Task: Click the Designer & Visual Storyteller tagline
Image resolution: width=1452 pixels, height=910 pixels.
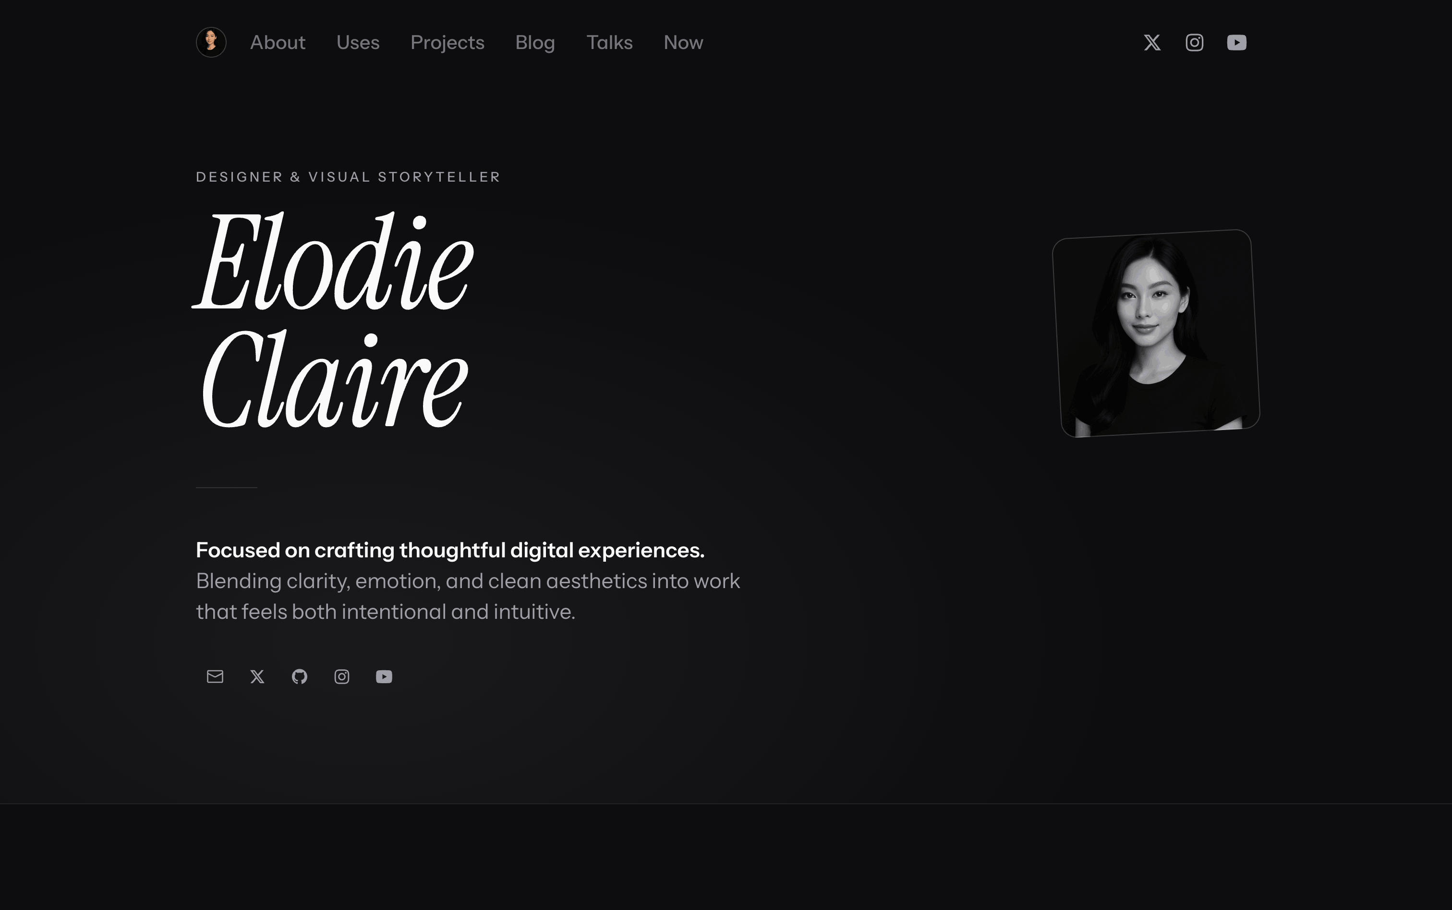Action: click(x=348, y=177)
